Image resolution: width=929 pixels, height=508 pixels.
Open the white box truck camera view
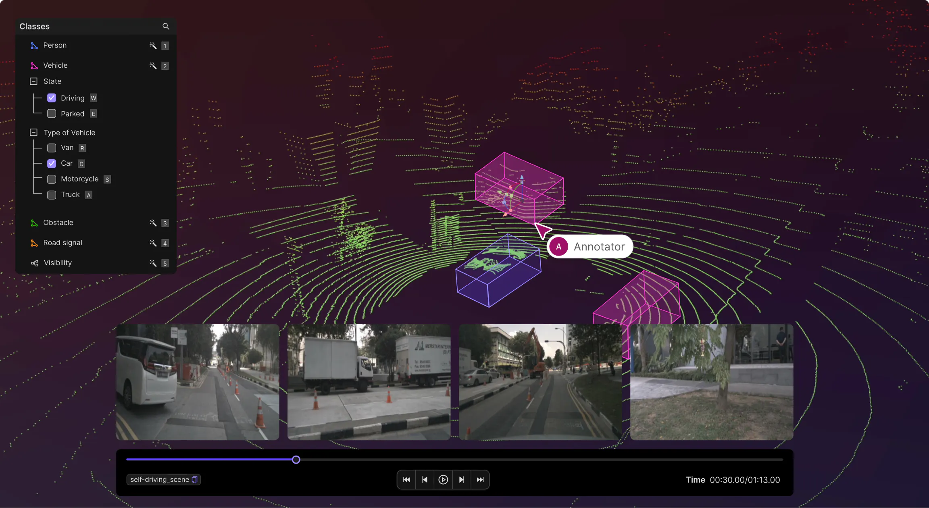click(x=369, y=382)
